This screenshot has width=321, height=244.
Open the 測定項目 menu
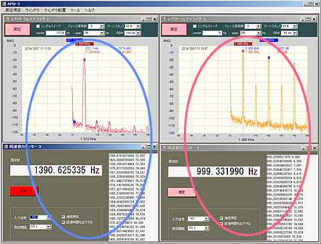pyautogui.click(x=13, y=10)
